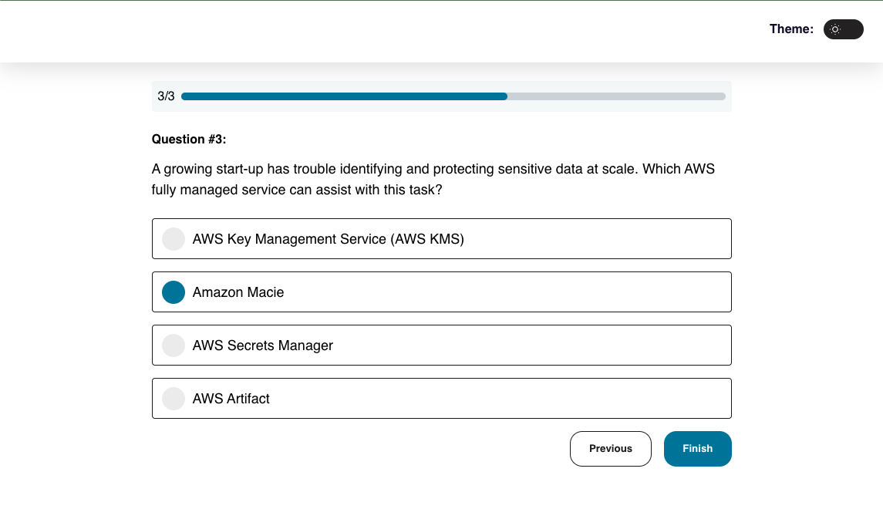Select the AWS Secrets Manager radio button

174,346
